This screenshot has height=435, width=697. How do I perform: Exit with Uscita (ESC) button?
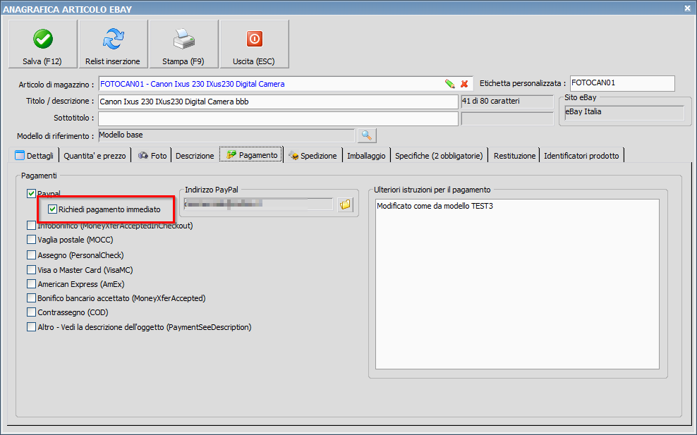click(x=254, y=44)
